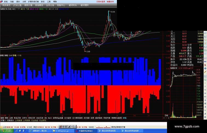Screen dimensions: 207x133
Task: Open 关联报价 tab
Action: pos(10,120)
